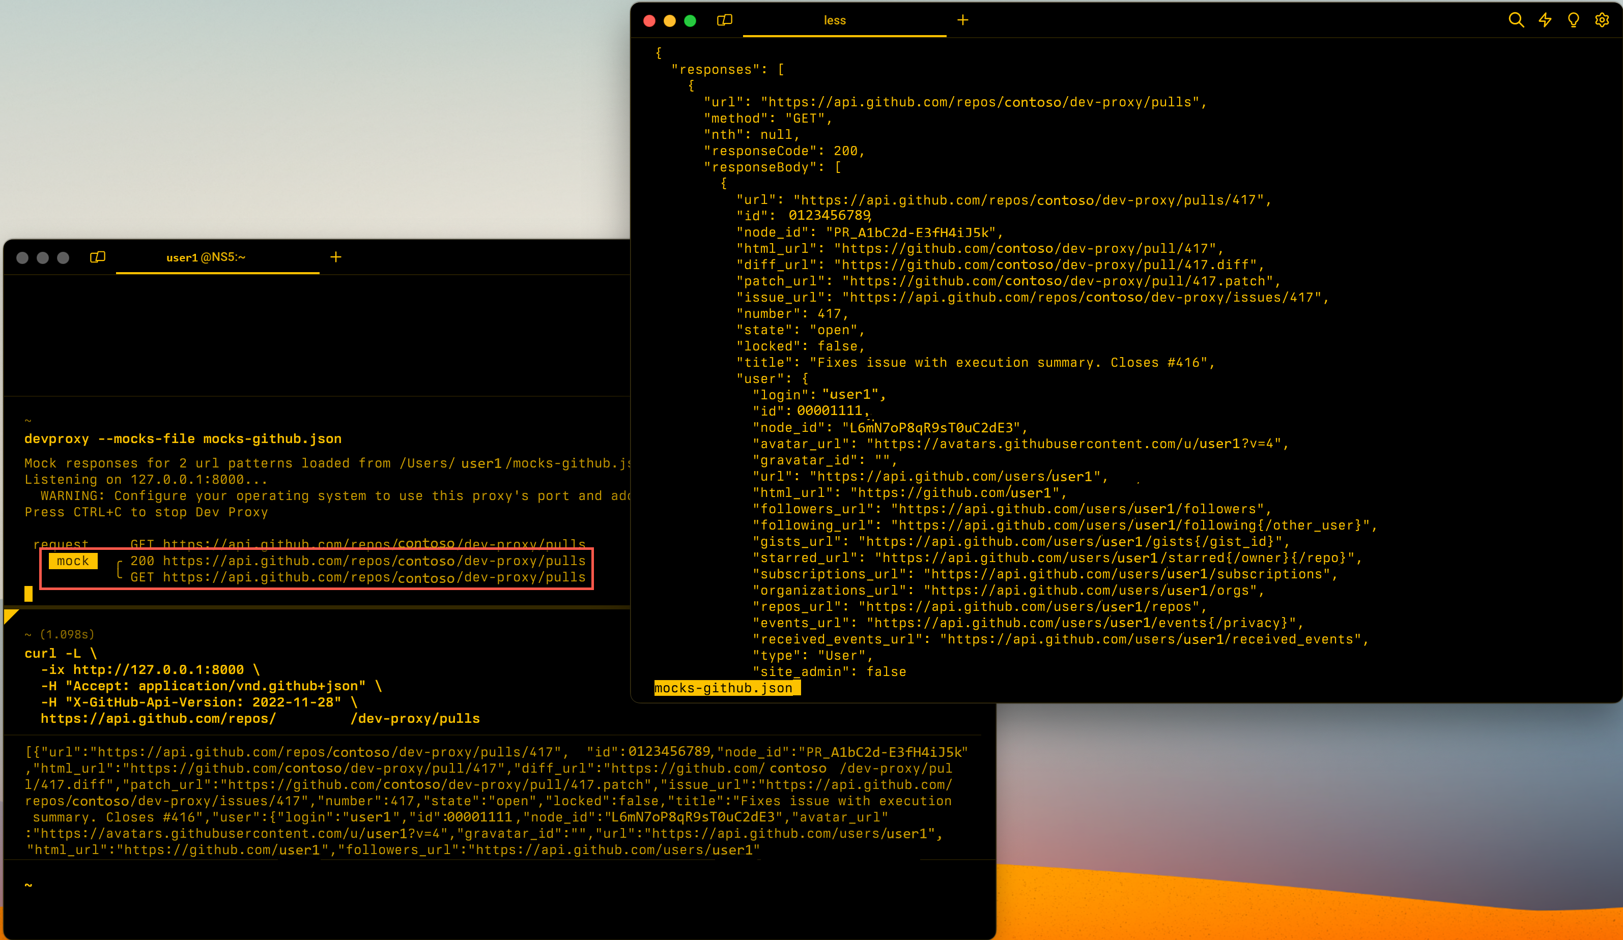Click the pulls/417 URL in JSON
Image resolution: width=1623 pixels, height=940 pixels.
pos(1028,199)
